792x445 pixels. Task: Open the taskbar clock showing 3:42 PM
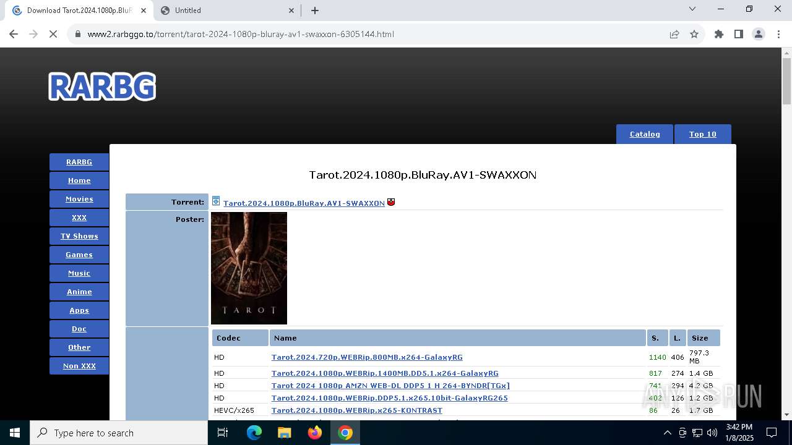coord(739,433)
